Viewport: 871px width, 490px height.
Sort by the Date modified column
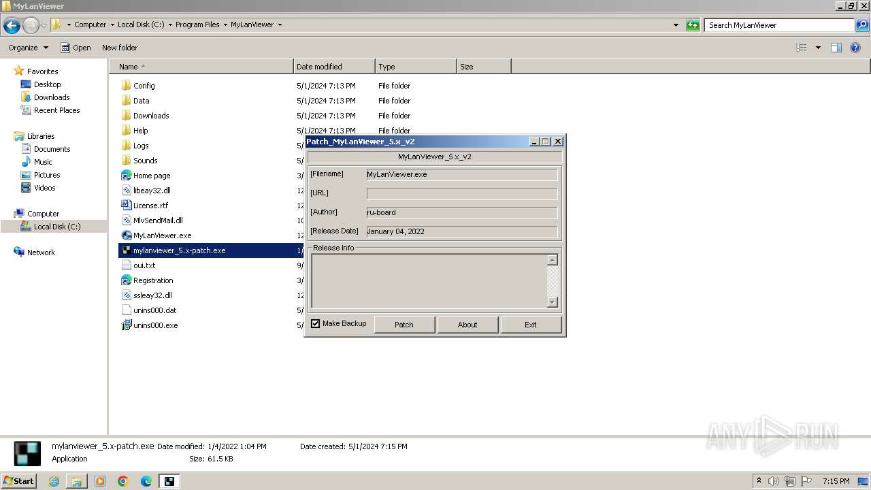(334, 67)
